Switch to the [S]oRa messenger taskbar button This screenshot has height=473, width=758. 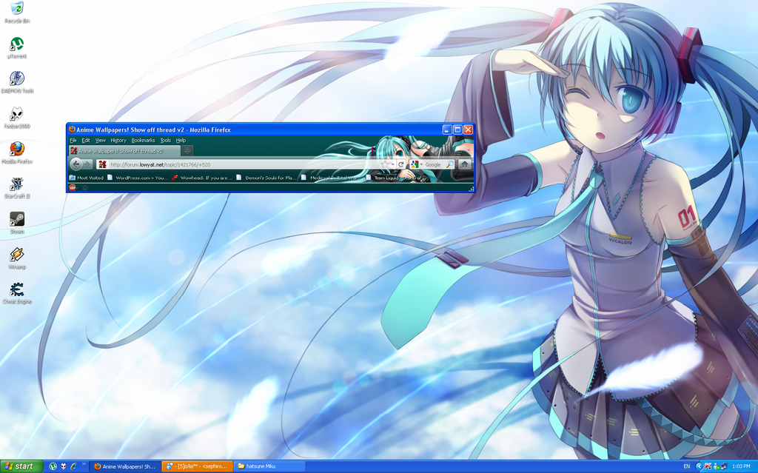197,466
